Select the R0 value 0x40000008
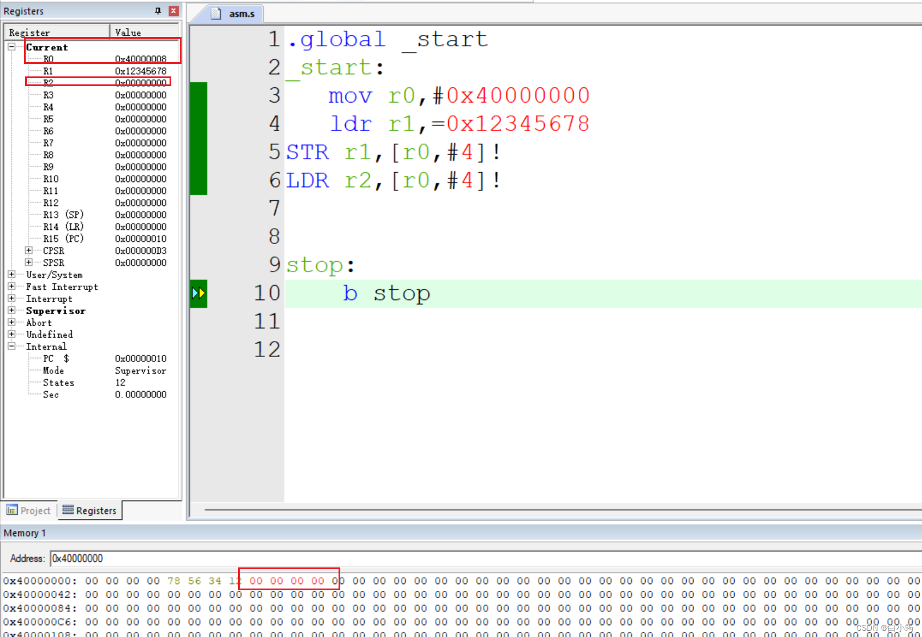The height and width of the screenshot is (637, 922). click(141, 59)
